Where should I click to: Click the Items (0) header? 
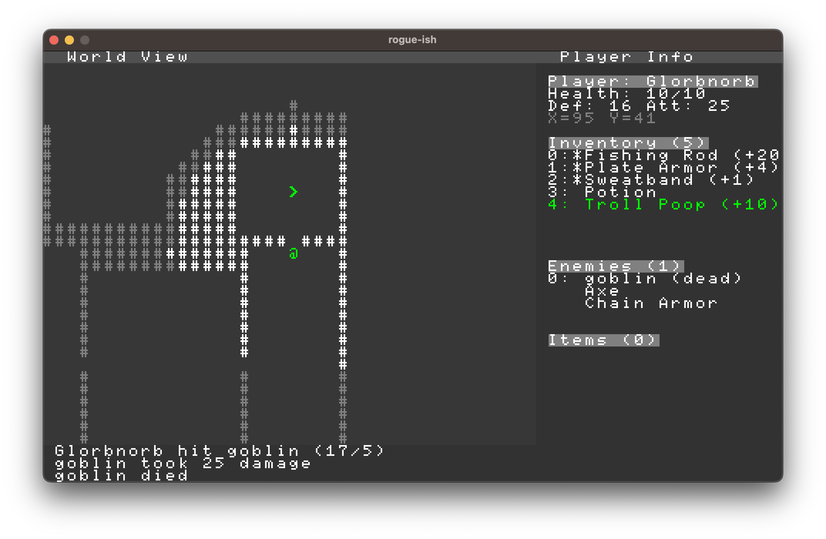click(603, 340)
